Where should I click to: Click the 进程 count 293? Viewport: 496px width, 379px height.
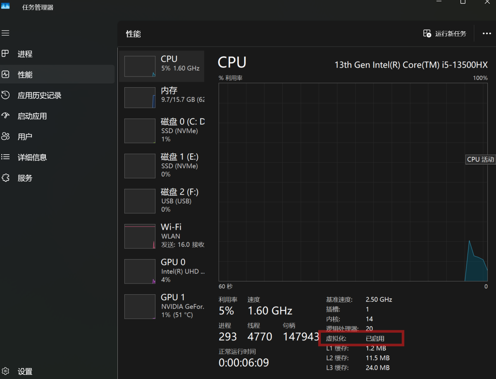228,337
